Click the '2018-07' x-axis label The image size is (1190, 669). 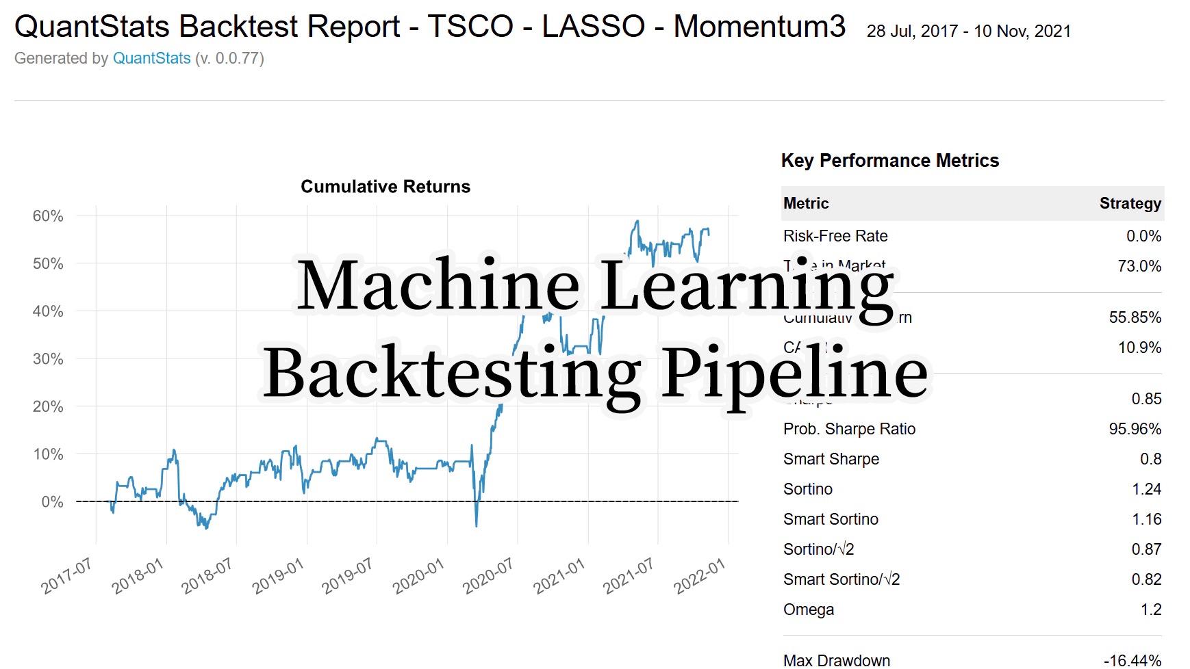(207, 576)
